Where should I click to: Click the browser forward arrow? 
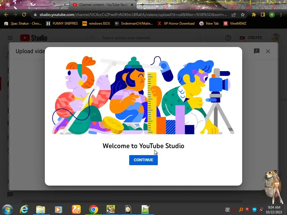click(15, 15)
